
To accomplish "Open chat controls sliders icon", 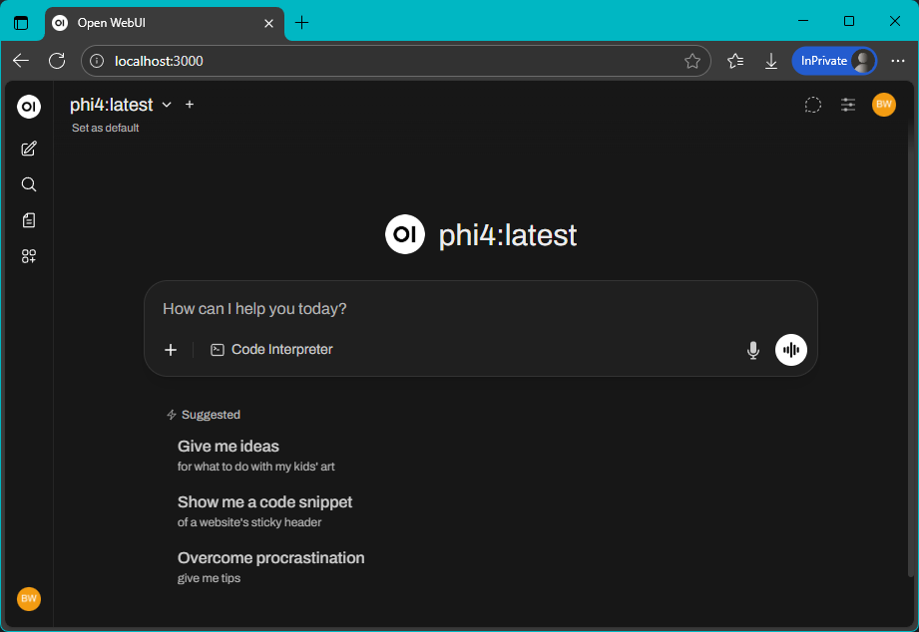I will click(x=848, y=105).
